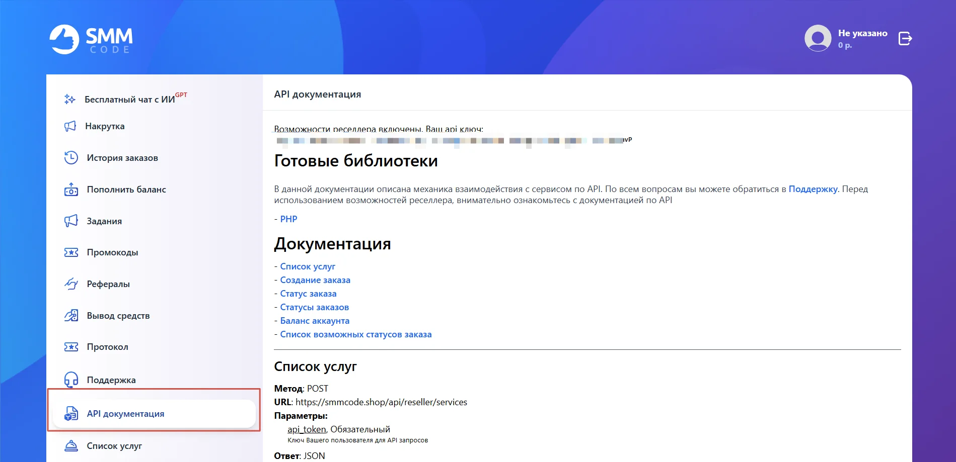Click the megaphone icon next to Задания

coord(71,221)
